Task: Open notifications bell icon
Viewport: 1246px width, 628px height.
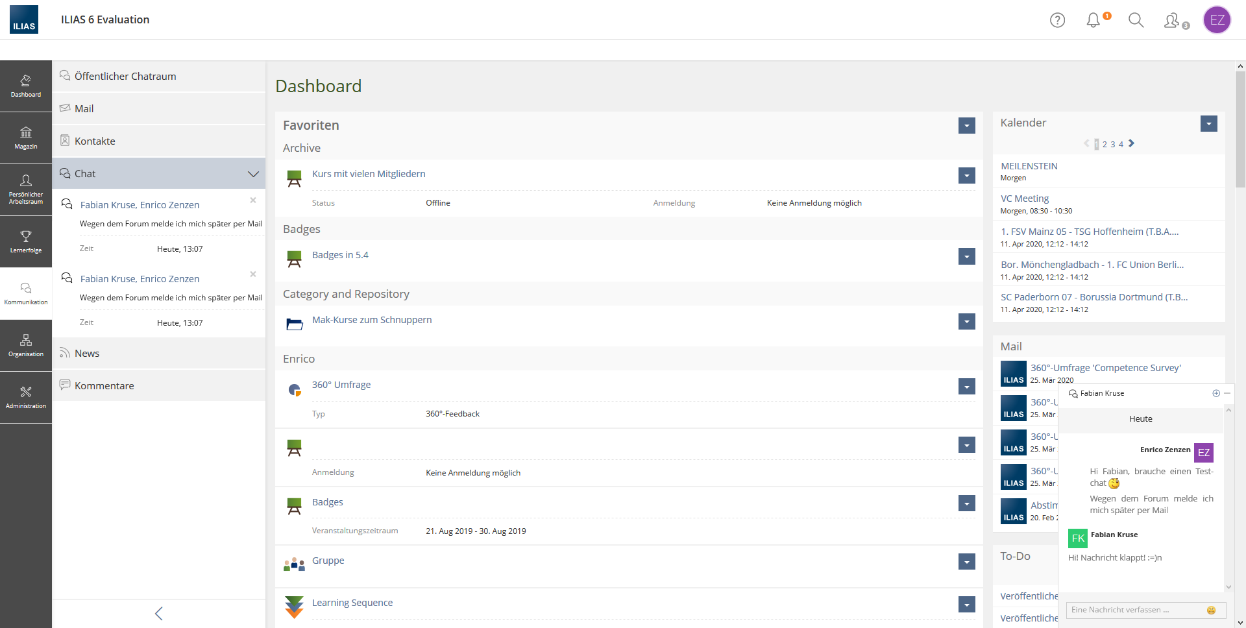Action: pyautogui.click(x=1093, y=20)
